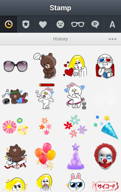Select the small orange and pink flowers stamp
The height and width of the screenshot is (192, 121).
coord(45,126)
